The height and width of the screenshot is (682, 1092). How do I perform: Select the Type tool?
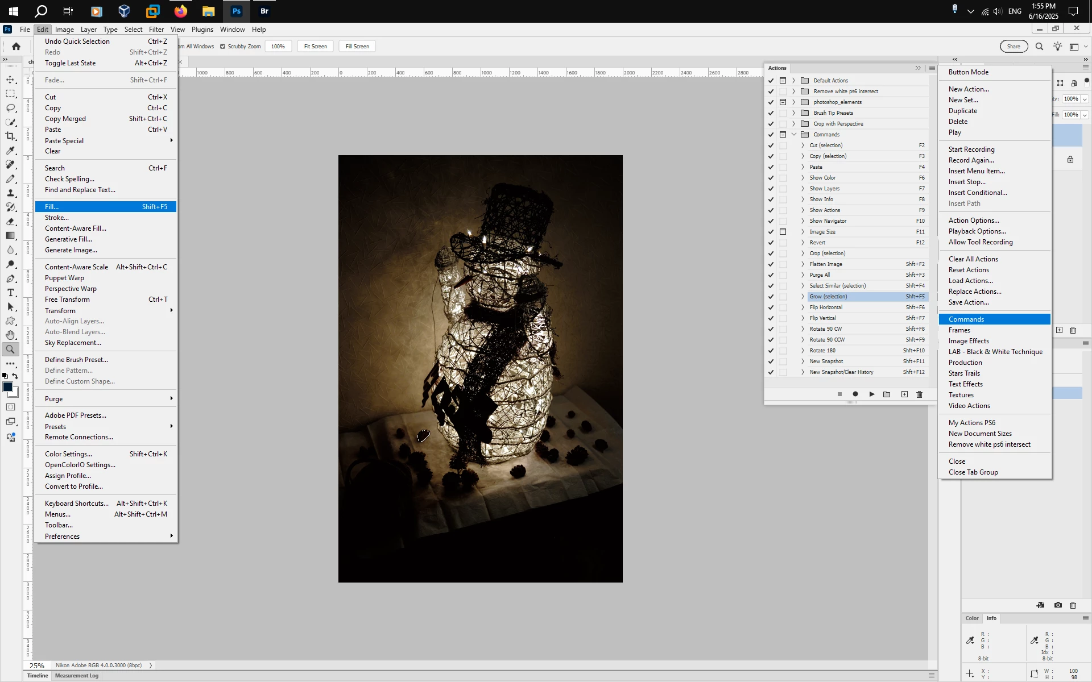(x=10, y=293)
